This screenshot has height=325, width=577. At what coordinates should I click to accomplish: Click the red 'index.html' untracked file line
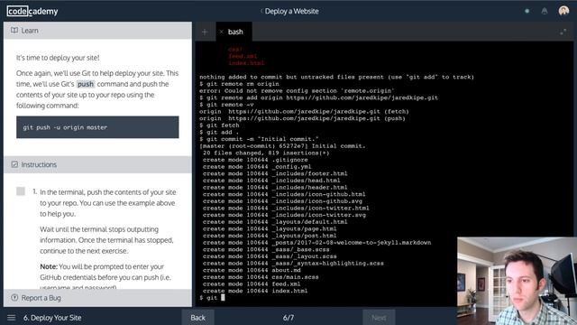246,63
